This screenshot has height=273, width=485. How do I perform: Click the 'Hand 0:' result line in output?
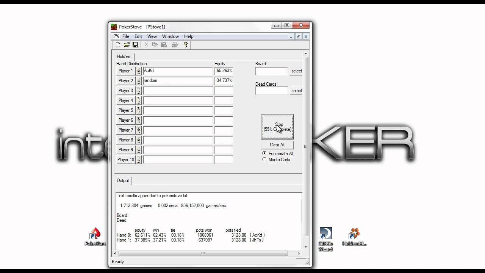coord(191,235)
